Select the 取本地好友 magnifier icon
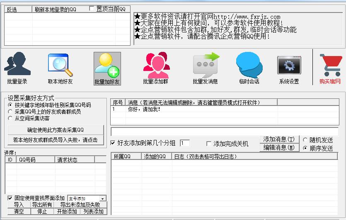Viewport: 346px width, 220px height. pos(60,68)
